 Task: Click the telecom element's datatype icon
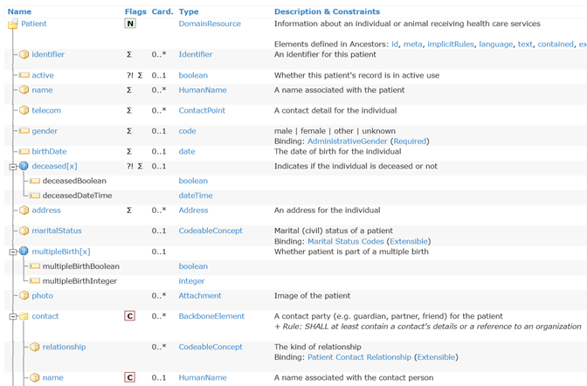(x=24, y=111)
